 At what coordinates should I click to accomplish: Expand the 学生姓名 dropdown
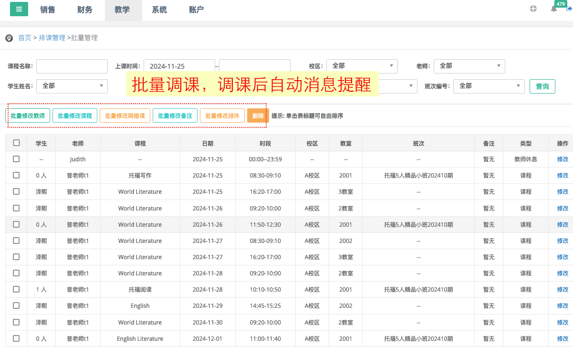pyautogui.click(x=72, y=86)
